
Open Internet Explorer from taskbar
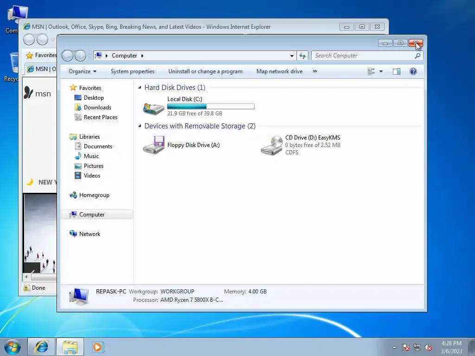coord(41,347)
